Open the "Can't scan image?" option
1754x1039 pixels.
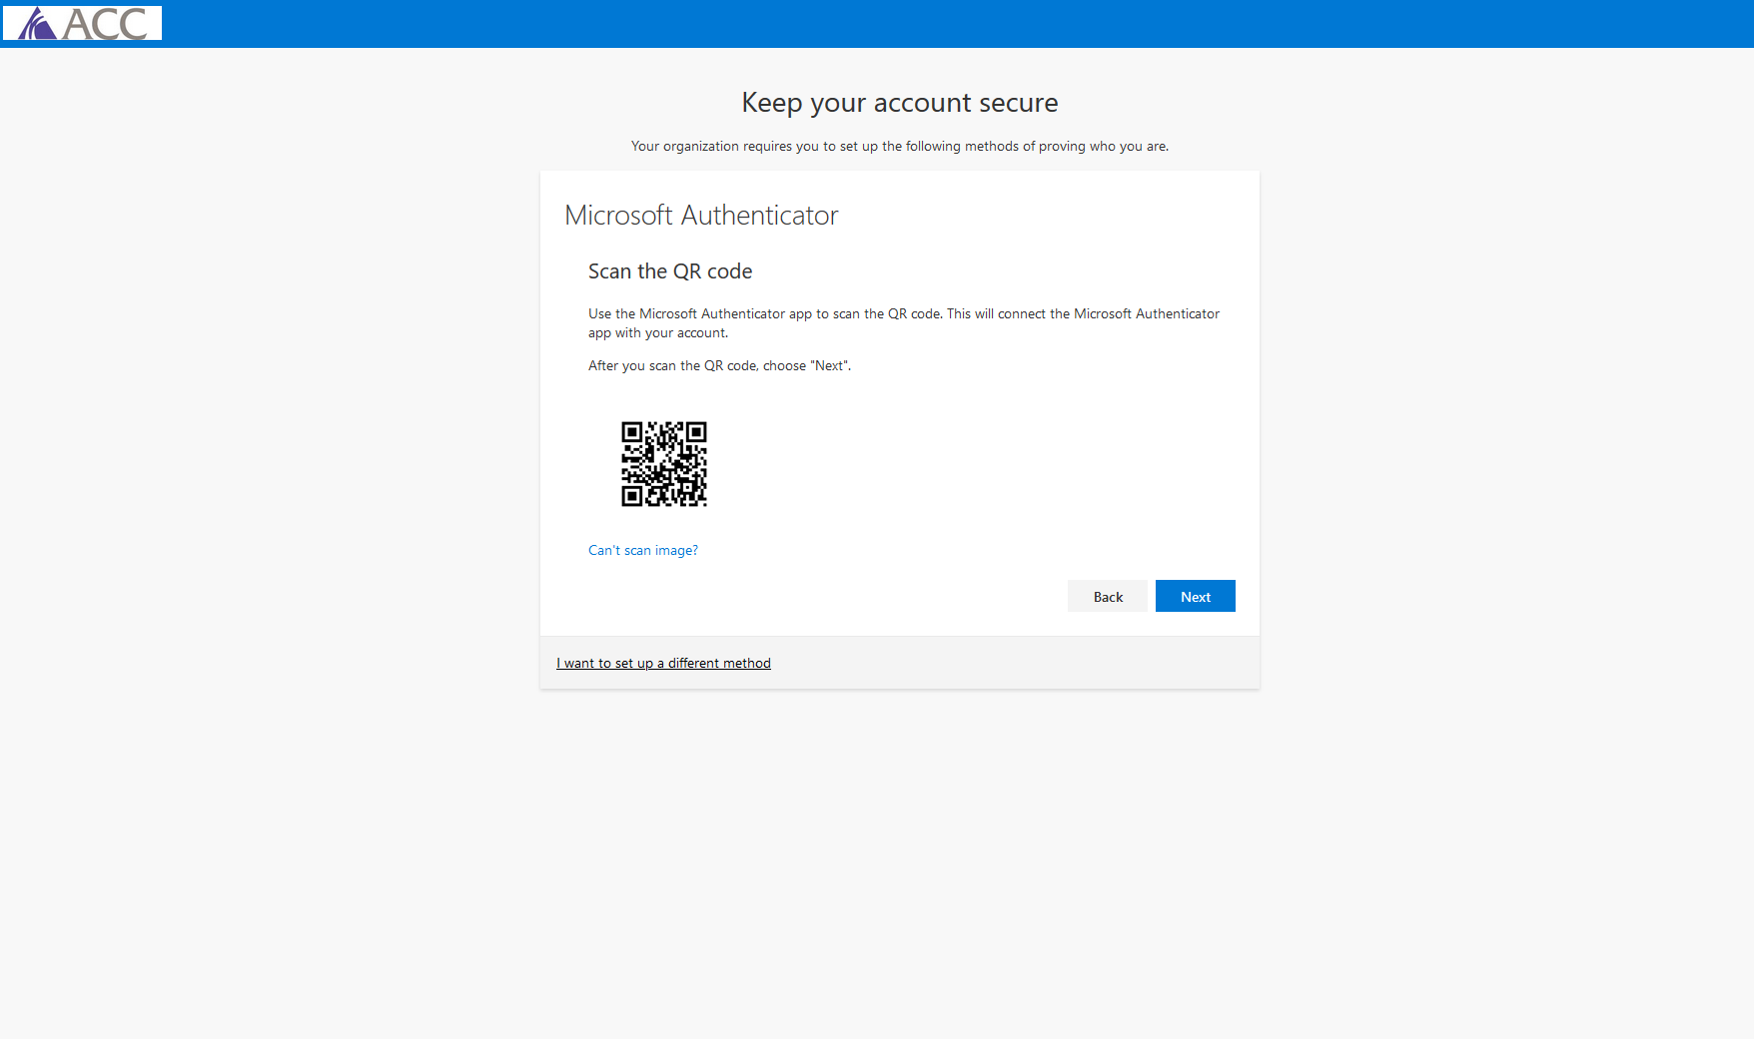click(x=642, y=550)
